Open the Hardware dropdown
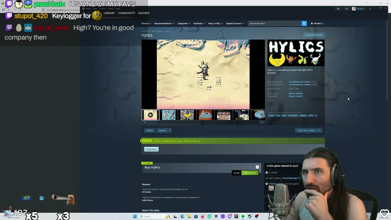391x220 pixels. (199, 23)
